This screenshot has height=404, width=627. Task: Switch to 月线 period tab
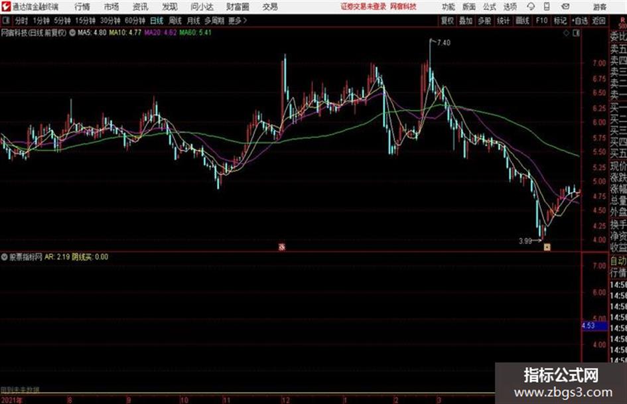click(x=194, y=21)
